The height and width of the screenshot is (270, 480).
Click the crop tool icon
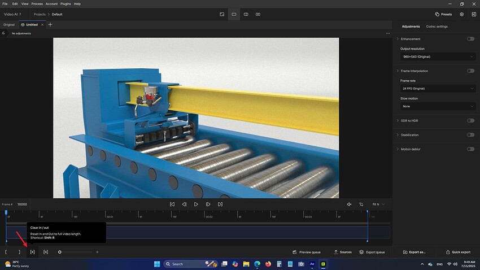(x=361, y=204)
